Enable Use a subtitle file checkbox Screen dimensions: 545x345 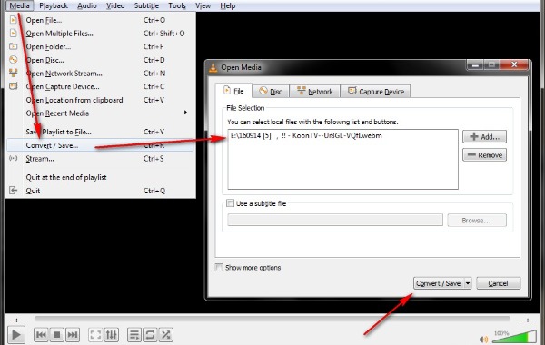[230, 203]
